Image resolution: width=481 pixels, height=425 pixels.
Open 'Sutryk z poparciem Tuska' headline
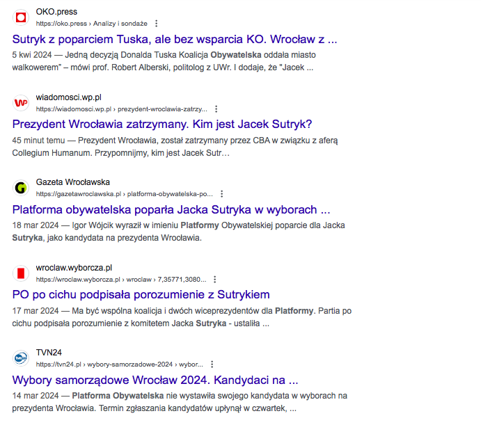coord(175,39)
